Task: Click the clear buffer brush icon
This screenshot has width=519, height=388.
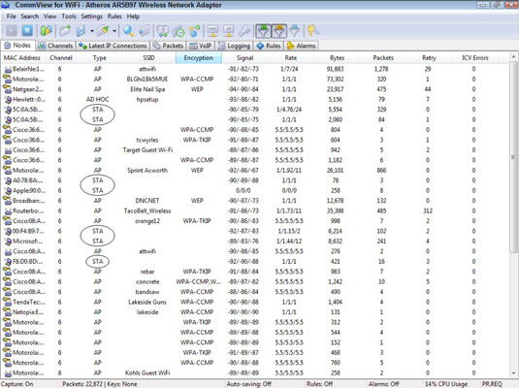Action: coord(103,31)
